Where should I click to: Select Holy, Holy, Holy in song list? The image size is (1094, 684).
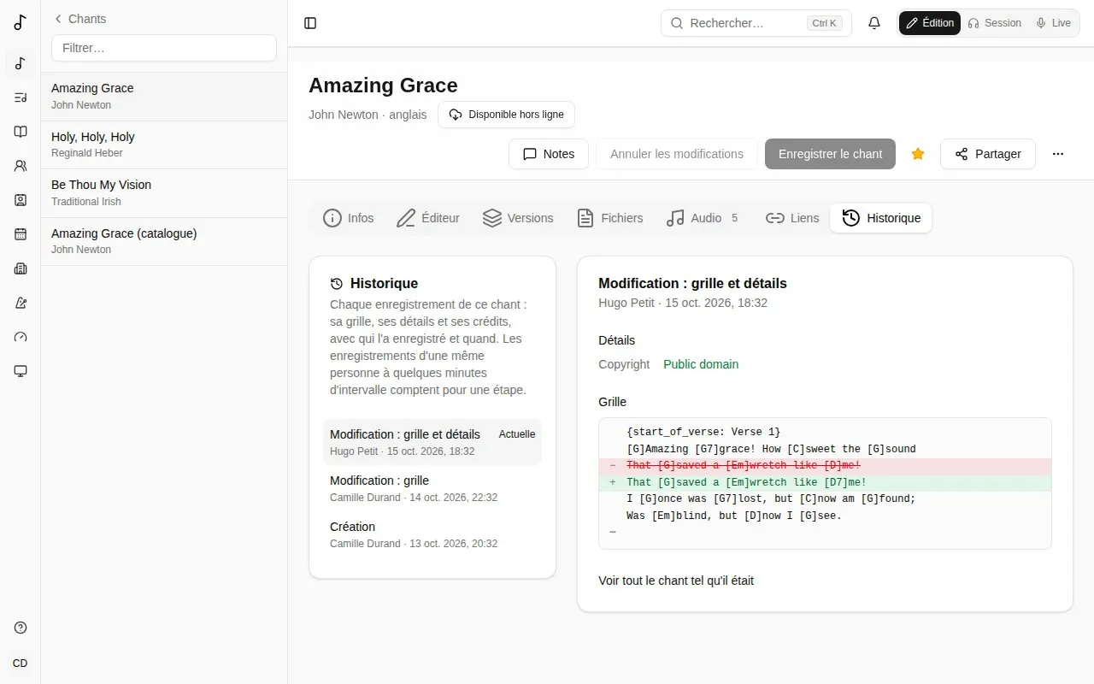coord(164,144)
